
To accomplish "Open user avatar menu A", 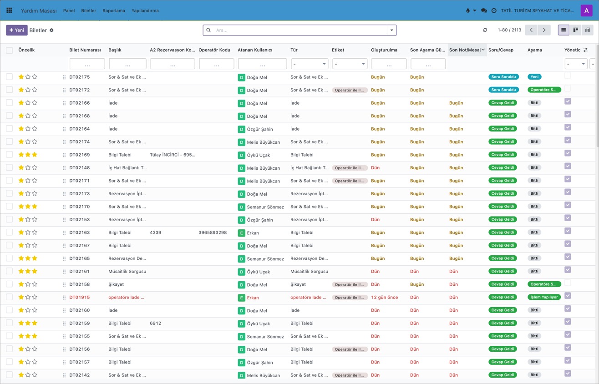I will tap(587, 10).
